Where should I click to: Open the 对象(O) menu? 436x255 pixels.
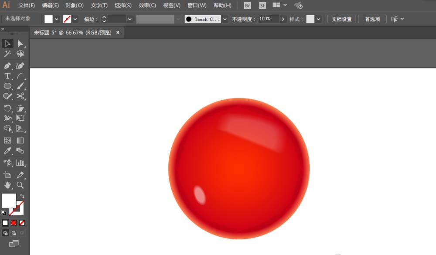pos(75,5)
